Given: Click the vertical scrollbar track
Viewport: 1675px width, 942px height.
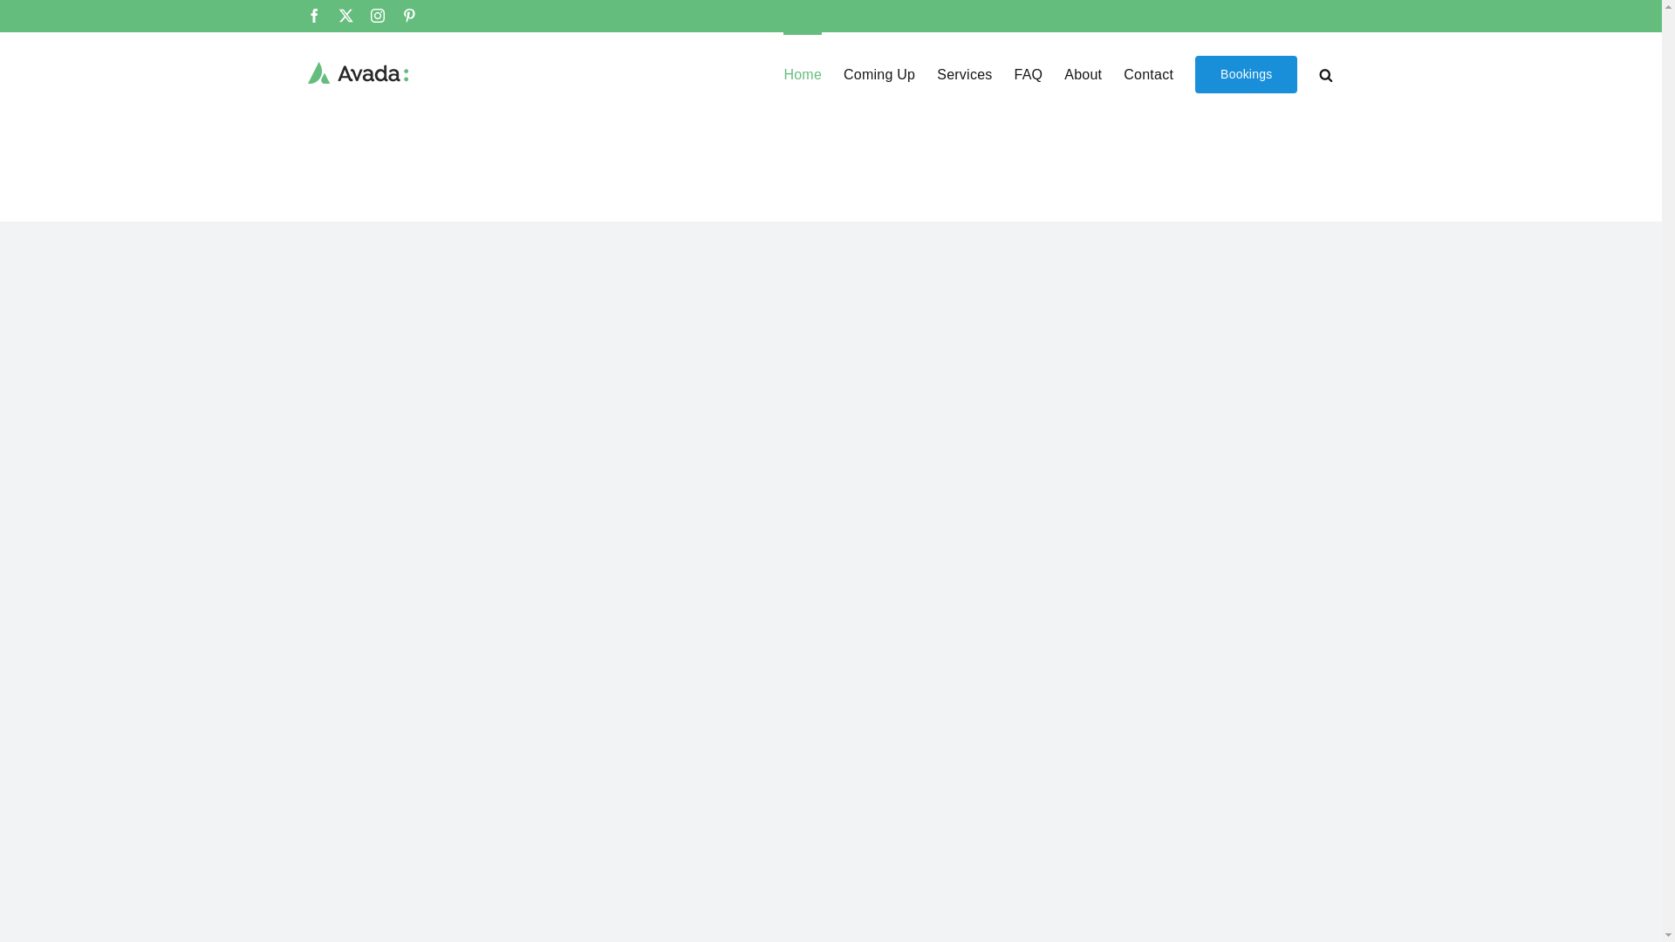Looking at the screenshot, I should (x=1668, y=471).
